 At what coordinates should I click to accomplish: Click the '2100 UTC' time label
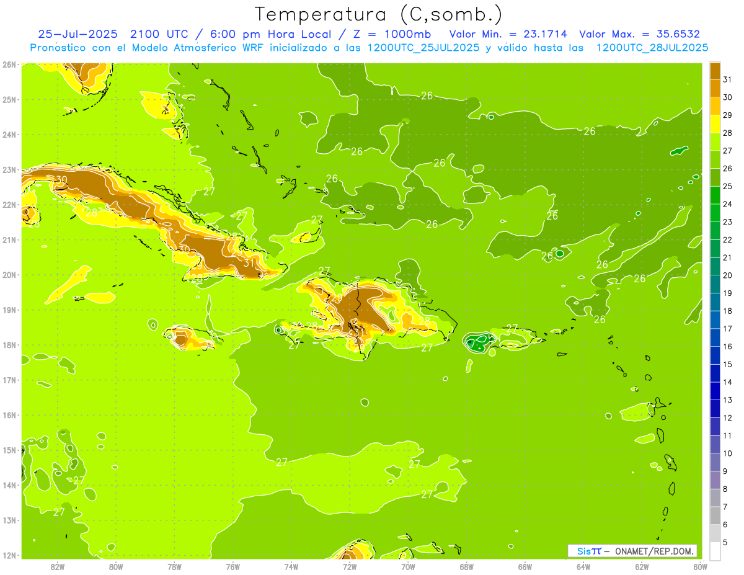(160, 34)
